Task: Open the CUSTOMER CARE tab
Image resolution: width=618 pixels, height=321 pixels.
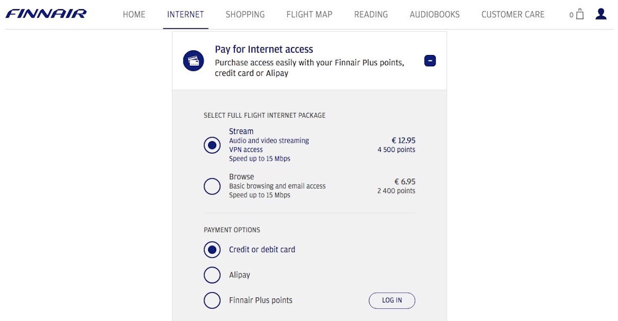Action: pos(513,14)
